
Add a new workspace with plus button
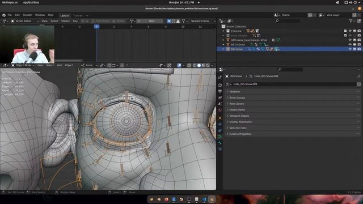(87, 15)
